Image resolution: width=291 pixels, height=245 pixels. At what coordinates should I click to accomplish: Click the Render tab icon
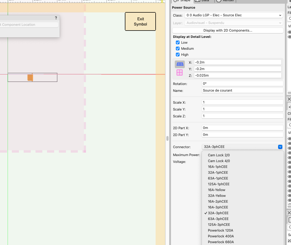(x=219, y=1)
